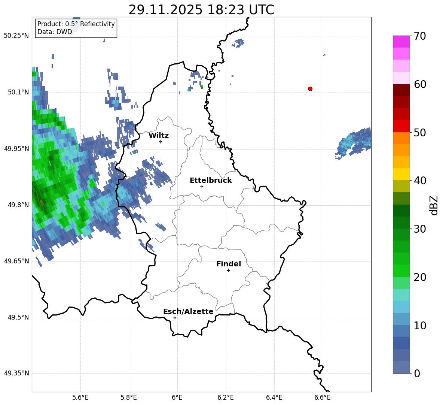Click the Product: 0.5° Reflectivity text
Viewport: 443px width, 405px height.
click(x=76, y=24)
